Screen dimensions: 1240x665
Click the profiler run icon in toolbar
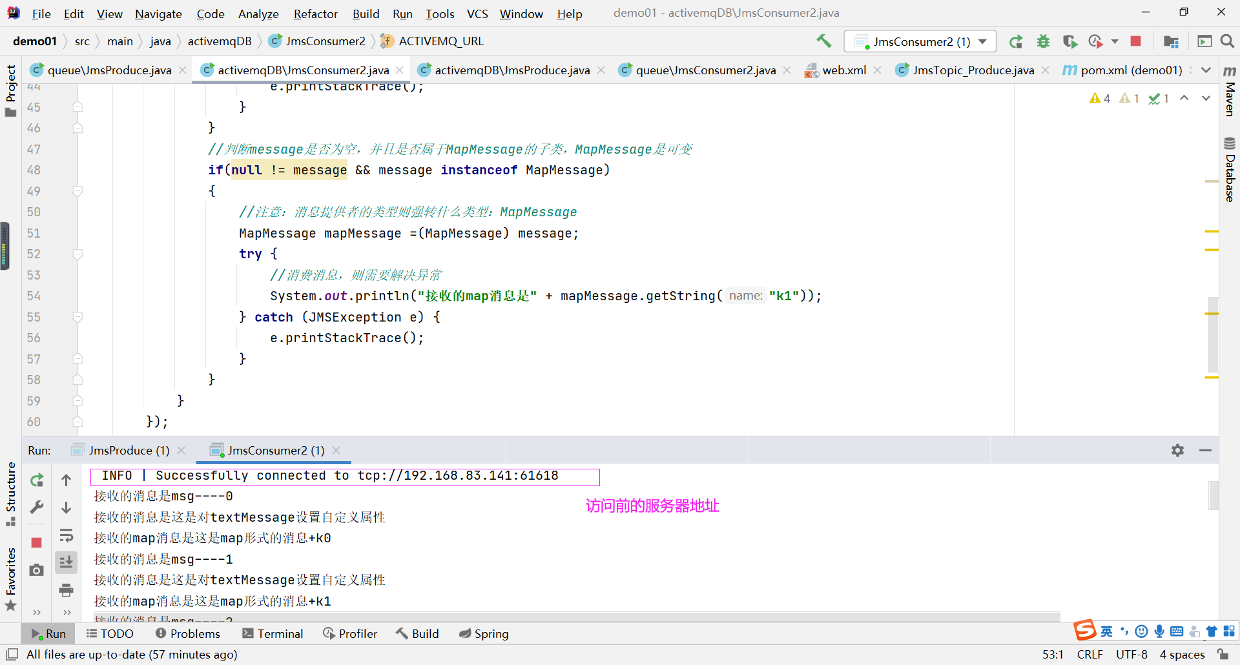[1096, 41]
